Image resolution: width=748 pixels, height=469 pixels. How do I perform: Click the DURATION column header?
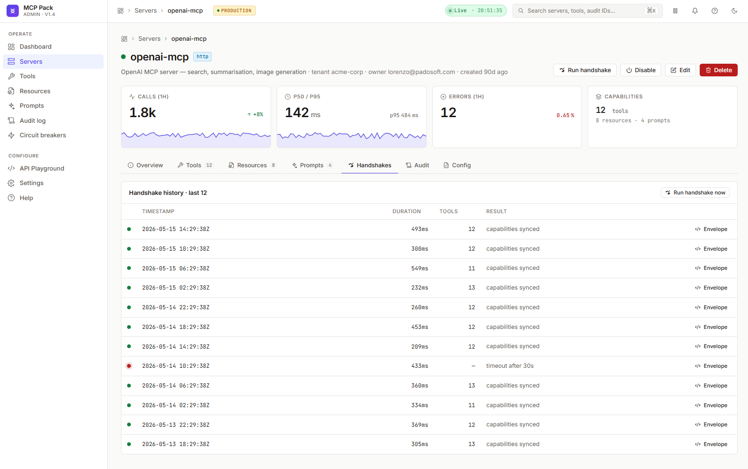(407, 212)
